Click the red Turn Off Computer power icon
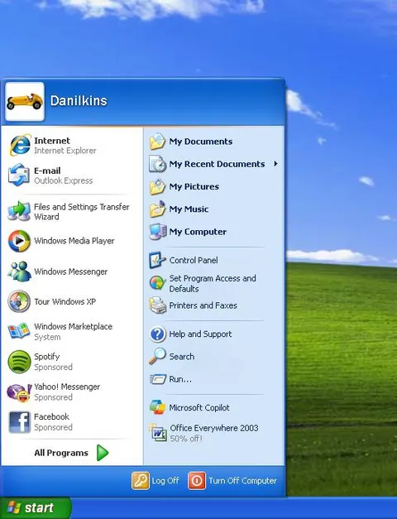 [x=197, y=481]
